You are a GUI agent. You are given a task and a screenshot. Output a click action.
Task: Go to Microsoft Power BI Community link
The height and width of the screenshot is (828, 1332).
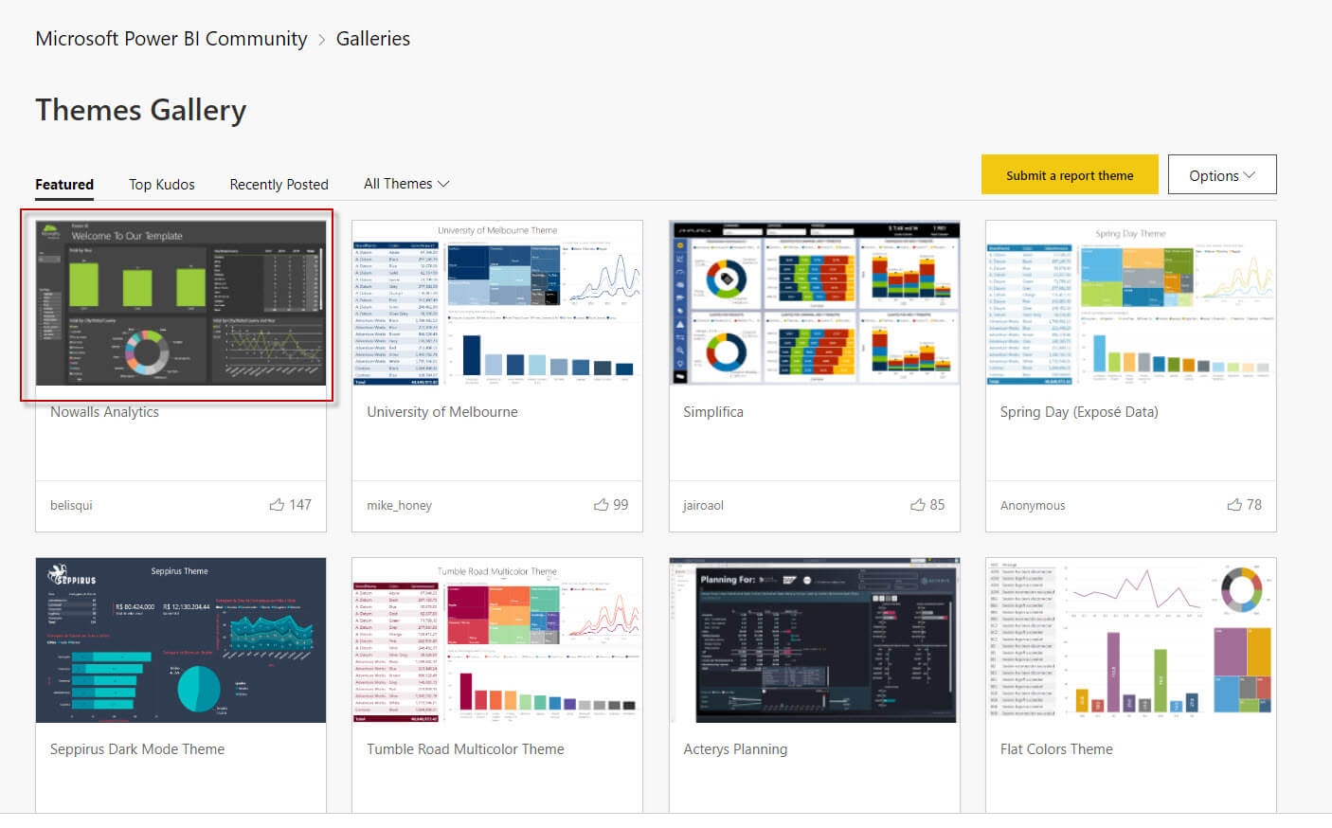171,39
